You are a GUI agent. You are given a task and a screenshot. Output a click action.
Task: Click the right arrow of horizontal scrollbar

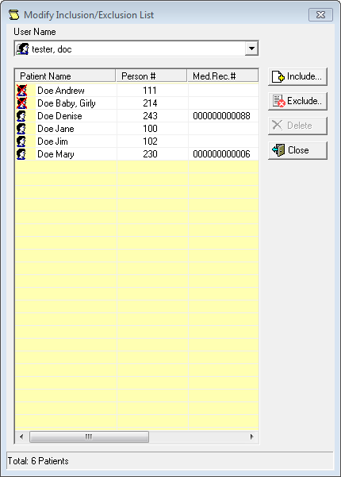pyautogui.click(x=252, y=436)
